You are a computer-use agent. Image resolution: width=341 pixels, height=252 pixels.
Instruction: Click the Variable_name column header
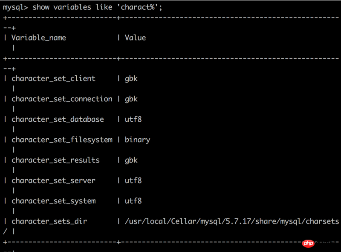[39, 38]
